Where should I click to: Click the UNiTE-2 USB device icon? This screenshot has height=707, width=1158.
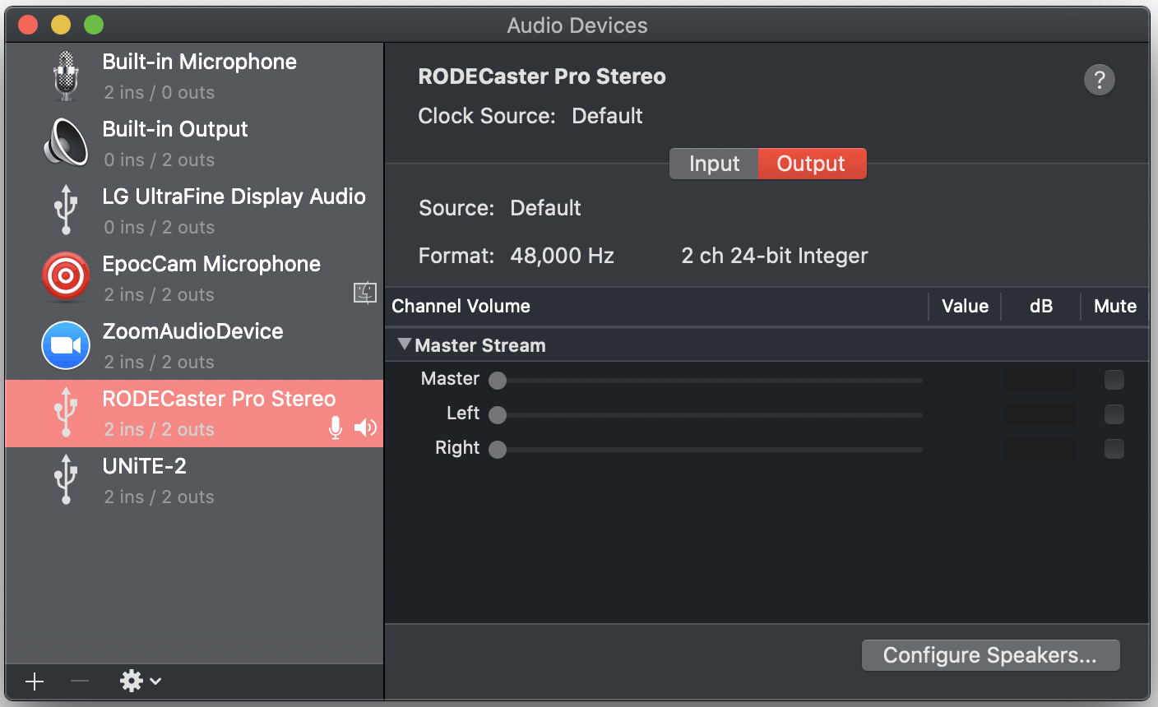66,480
